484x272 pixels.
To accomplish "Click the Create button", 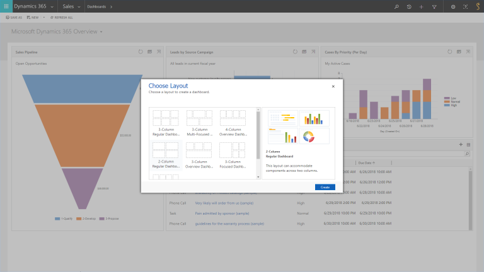I will pos(325,187).
